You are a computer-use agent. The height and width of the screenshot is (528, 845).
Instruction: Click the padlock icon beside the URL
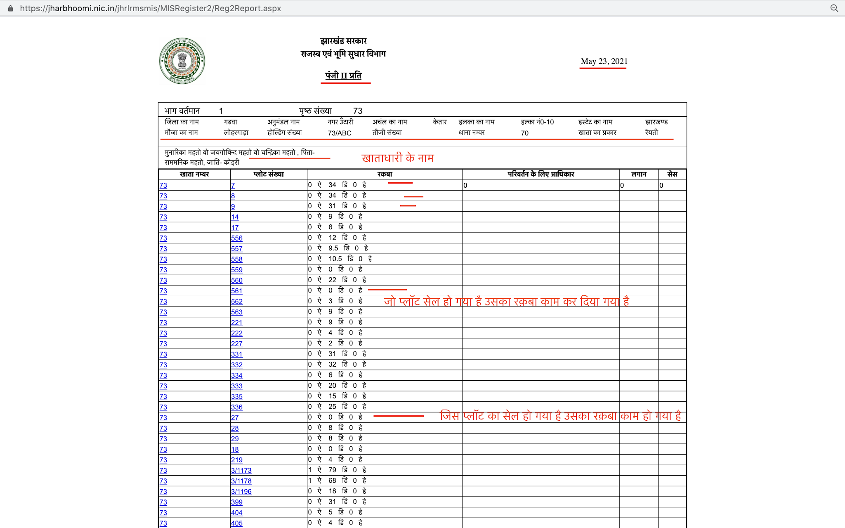[11, 8]
